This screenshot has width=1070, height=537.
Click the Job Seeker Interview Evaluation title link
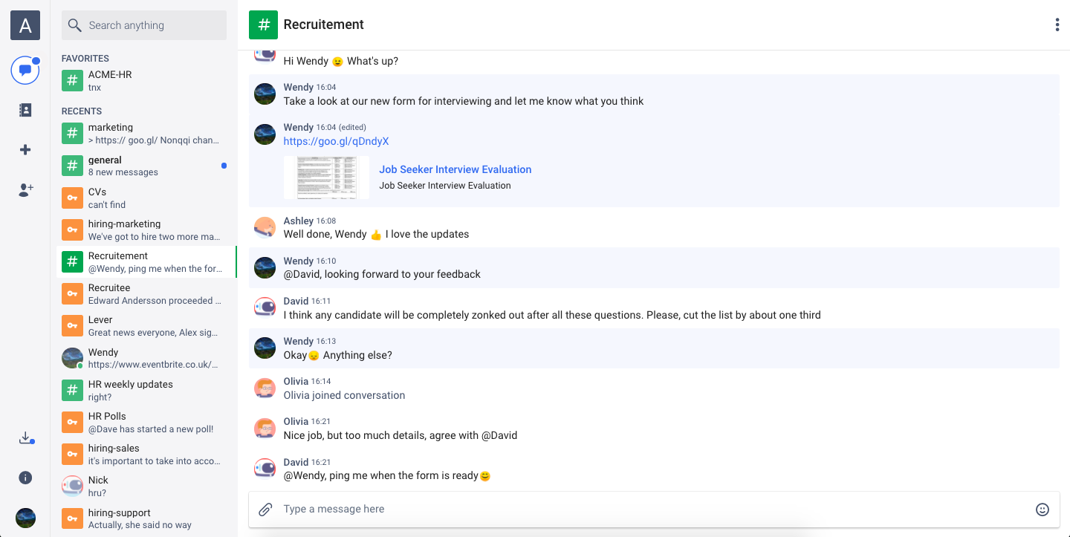tap(455, 169)
